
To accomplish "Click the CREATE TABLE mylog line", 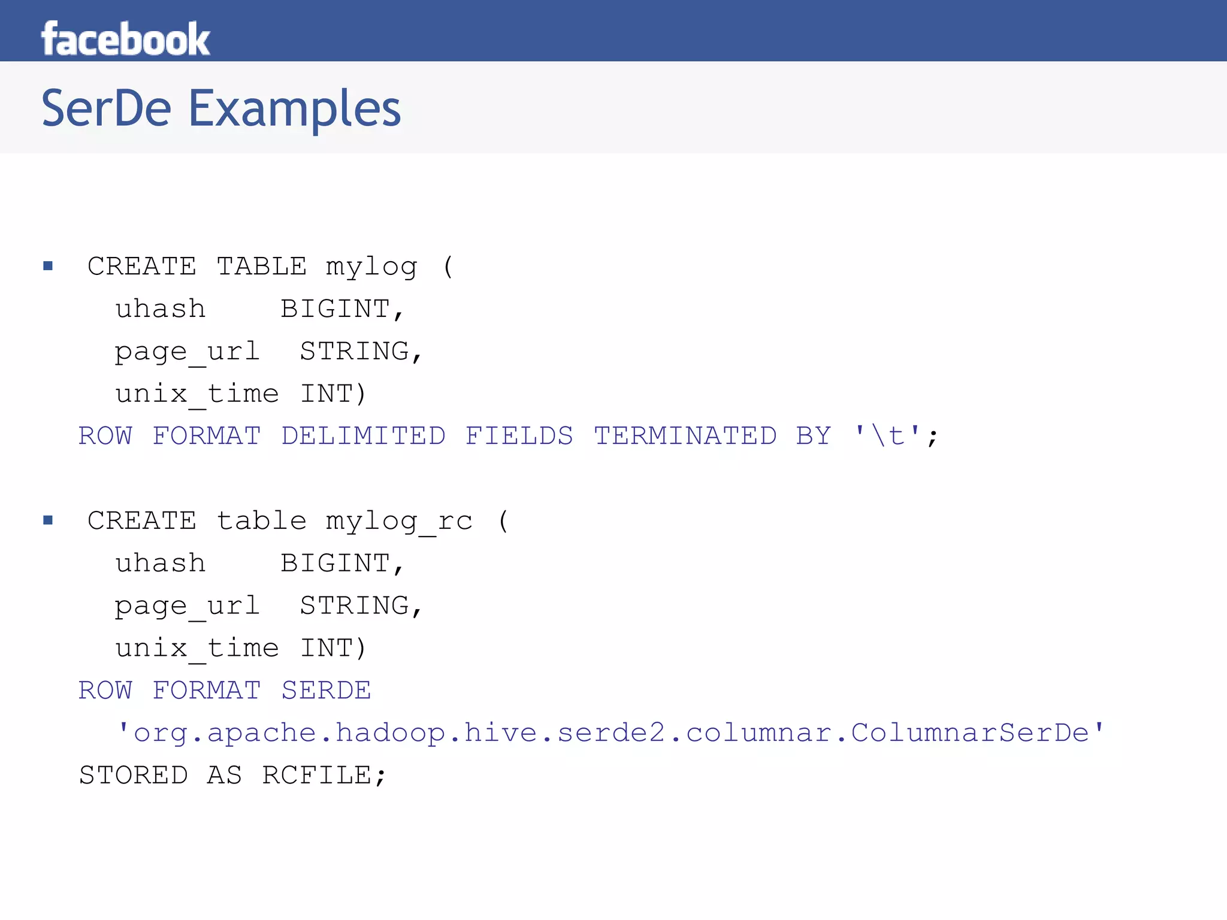I will [271, 266].
